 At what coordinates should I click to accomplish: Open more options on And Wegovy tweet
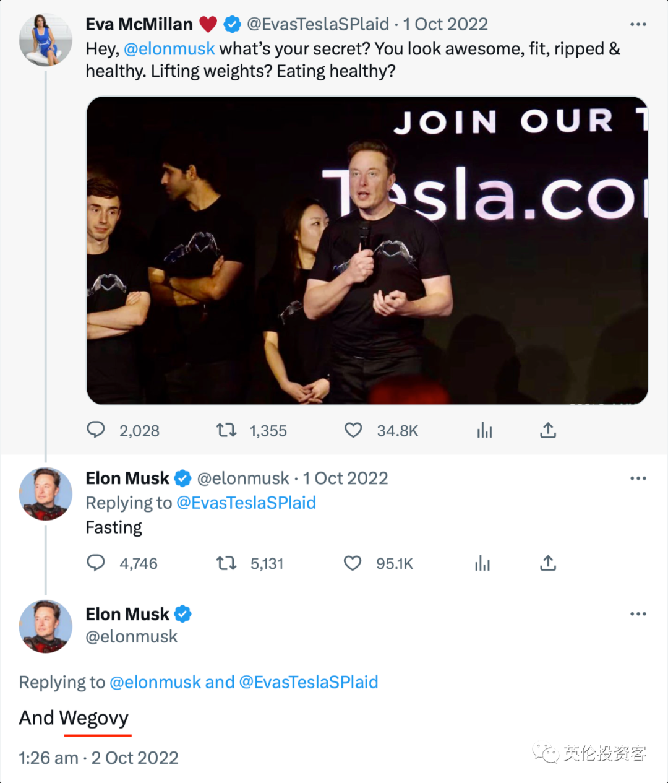click(x=638, y=614)
